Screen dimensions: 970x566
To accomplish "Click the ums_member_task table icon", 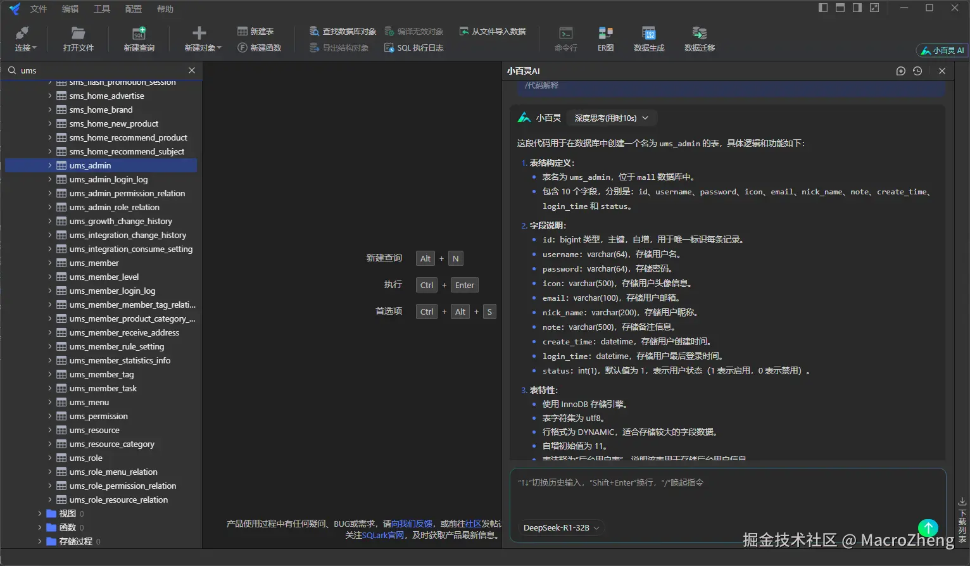I will point(61,388).
